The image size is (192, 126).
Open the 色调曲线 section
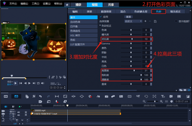click(x=84, y=31)
